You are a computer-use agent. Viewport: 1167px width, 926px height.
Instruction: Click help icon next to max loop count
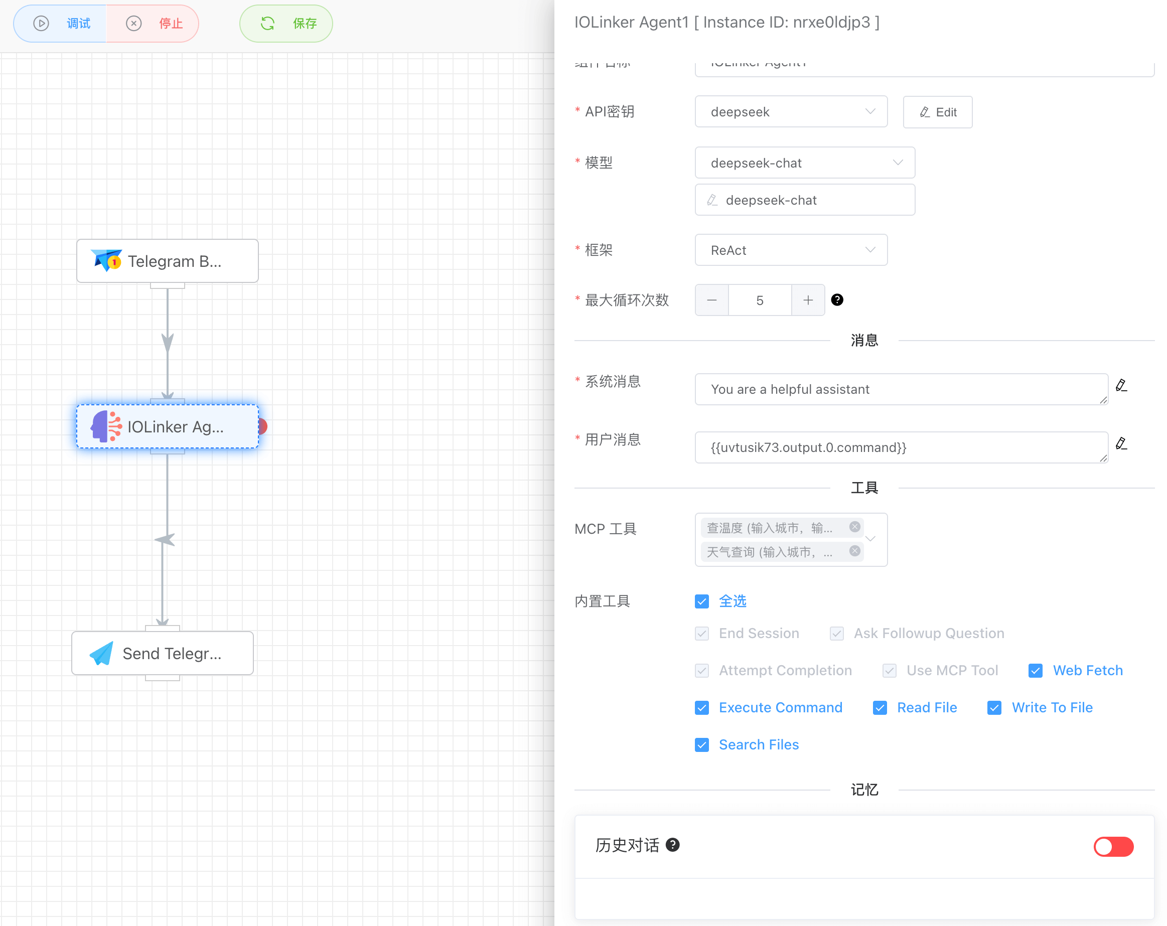tap(837, 300)
